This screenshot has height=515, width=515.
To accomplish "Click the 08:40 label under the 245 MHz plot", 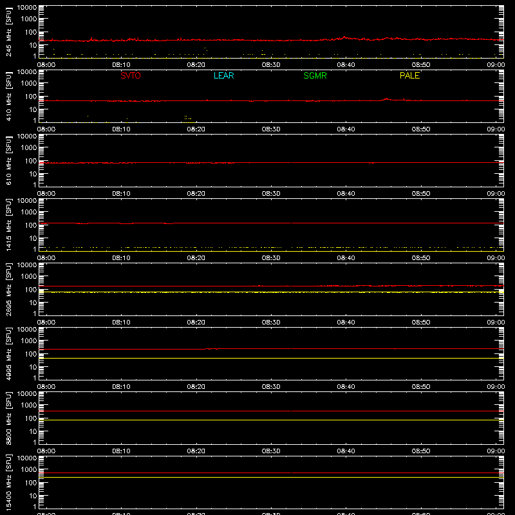I will coord(346,65).
